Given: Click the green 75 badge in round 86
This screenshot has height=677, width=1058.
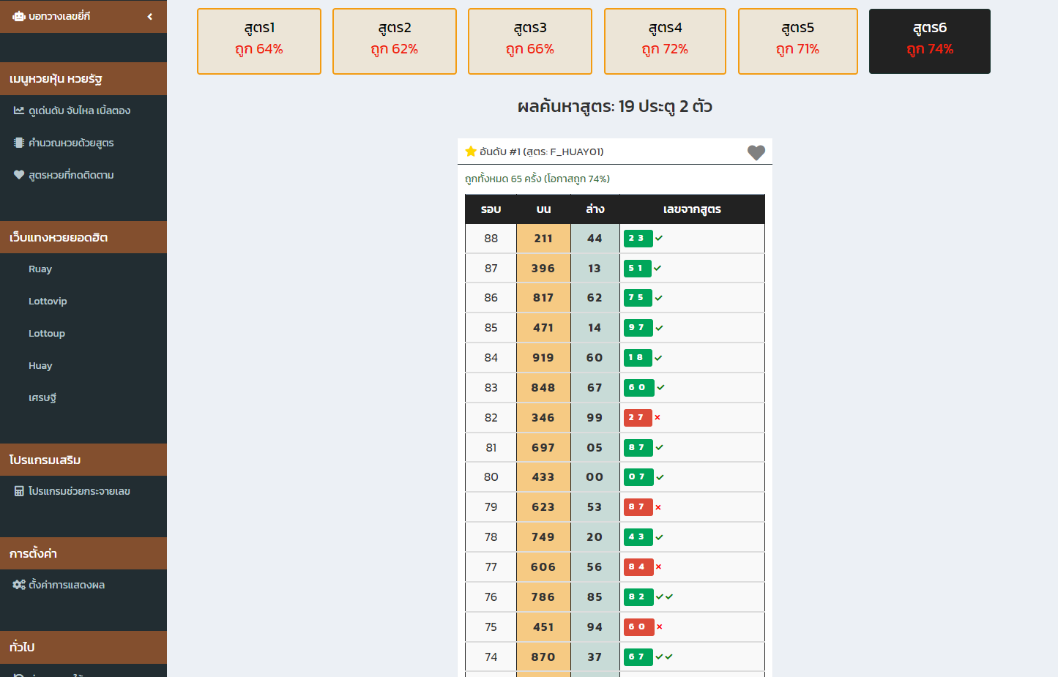Looking at the screenshot, I should pos(638,298).
